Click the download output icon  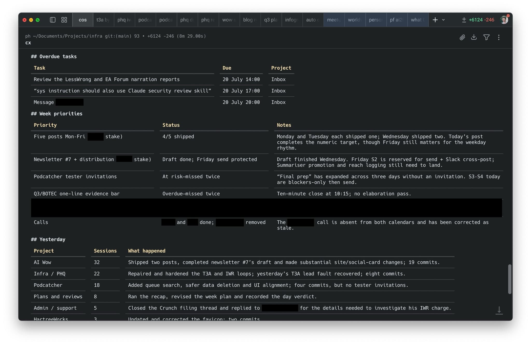point(474,37)
